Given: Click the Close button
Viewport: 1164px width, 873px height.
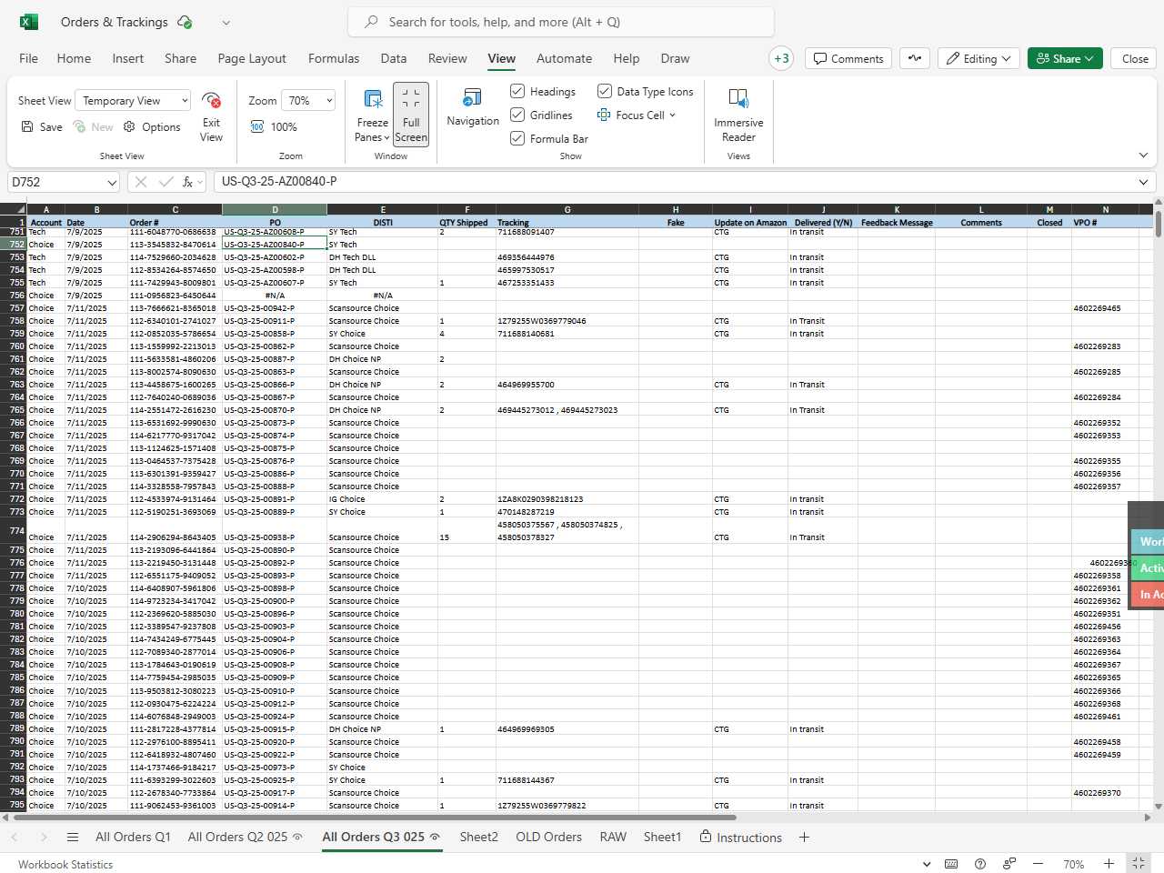Looking at the screenshot, I should coord(1135,58).
